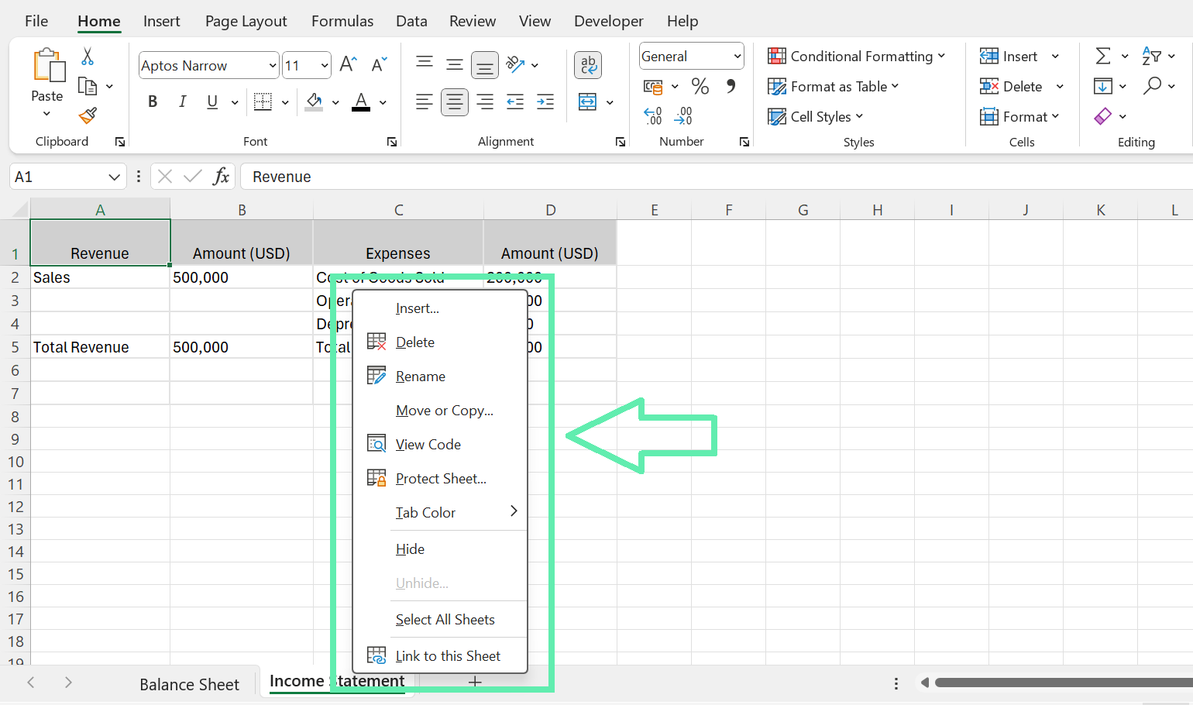Click the AutoSum icon
Image resolution: width=1193 pixels, height=705 pixels.
pos(1103,56)
